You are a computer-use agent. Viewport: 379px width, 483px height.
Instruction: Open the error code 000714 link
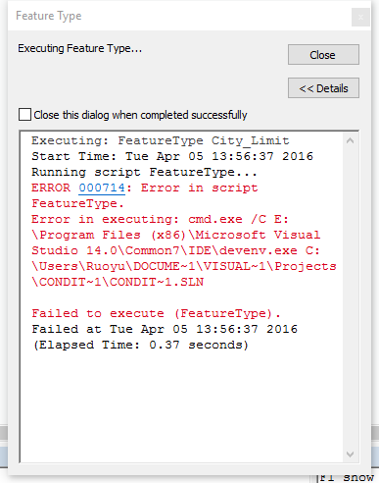[x=102, y=188]
